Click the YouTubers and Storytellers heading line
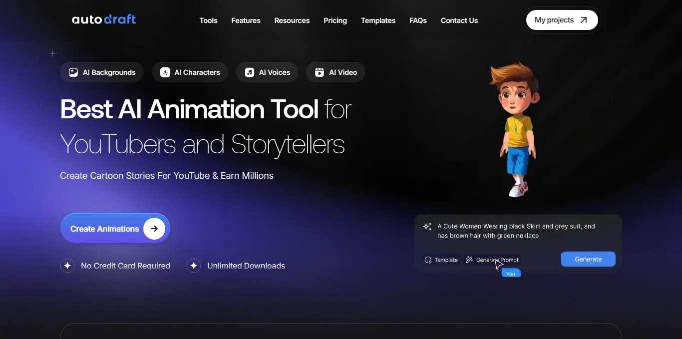682x339 pixels. pyautogui.click(x=202, y=144)
